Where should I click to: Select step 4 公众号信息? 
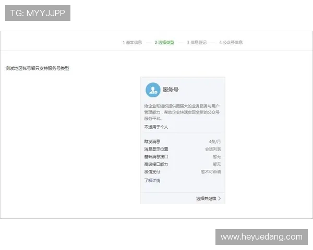coord(231,42)
